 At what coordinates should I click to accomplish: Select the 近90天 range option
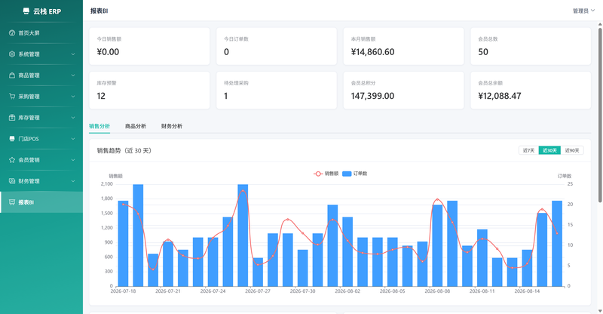[572, 150]
